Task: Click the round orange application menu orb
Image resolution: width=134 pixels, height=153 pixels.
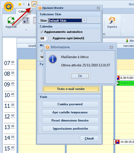Action: [x=8, y=7]
